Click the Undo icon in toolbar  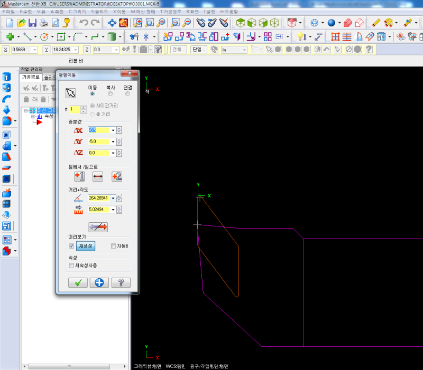coord(84,23)
